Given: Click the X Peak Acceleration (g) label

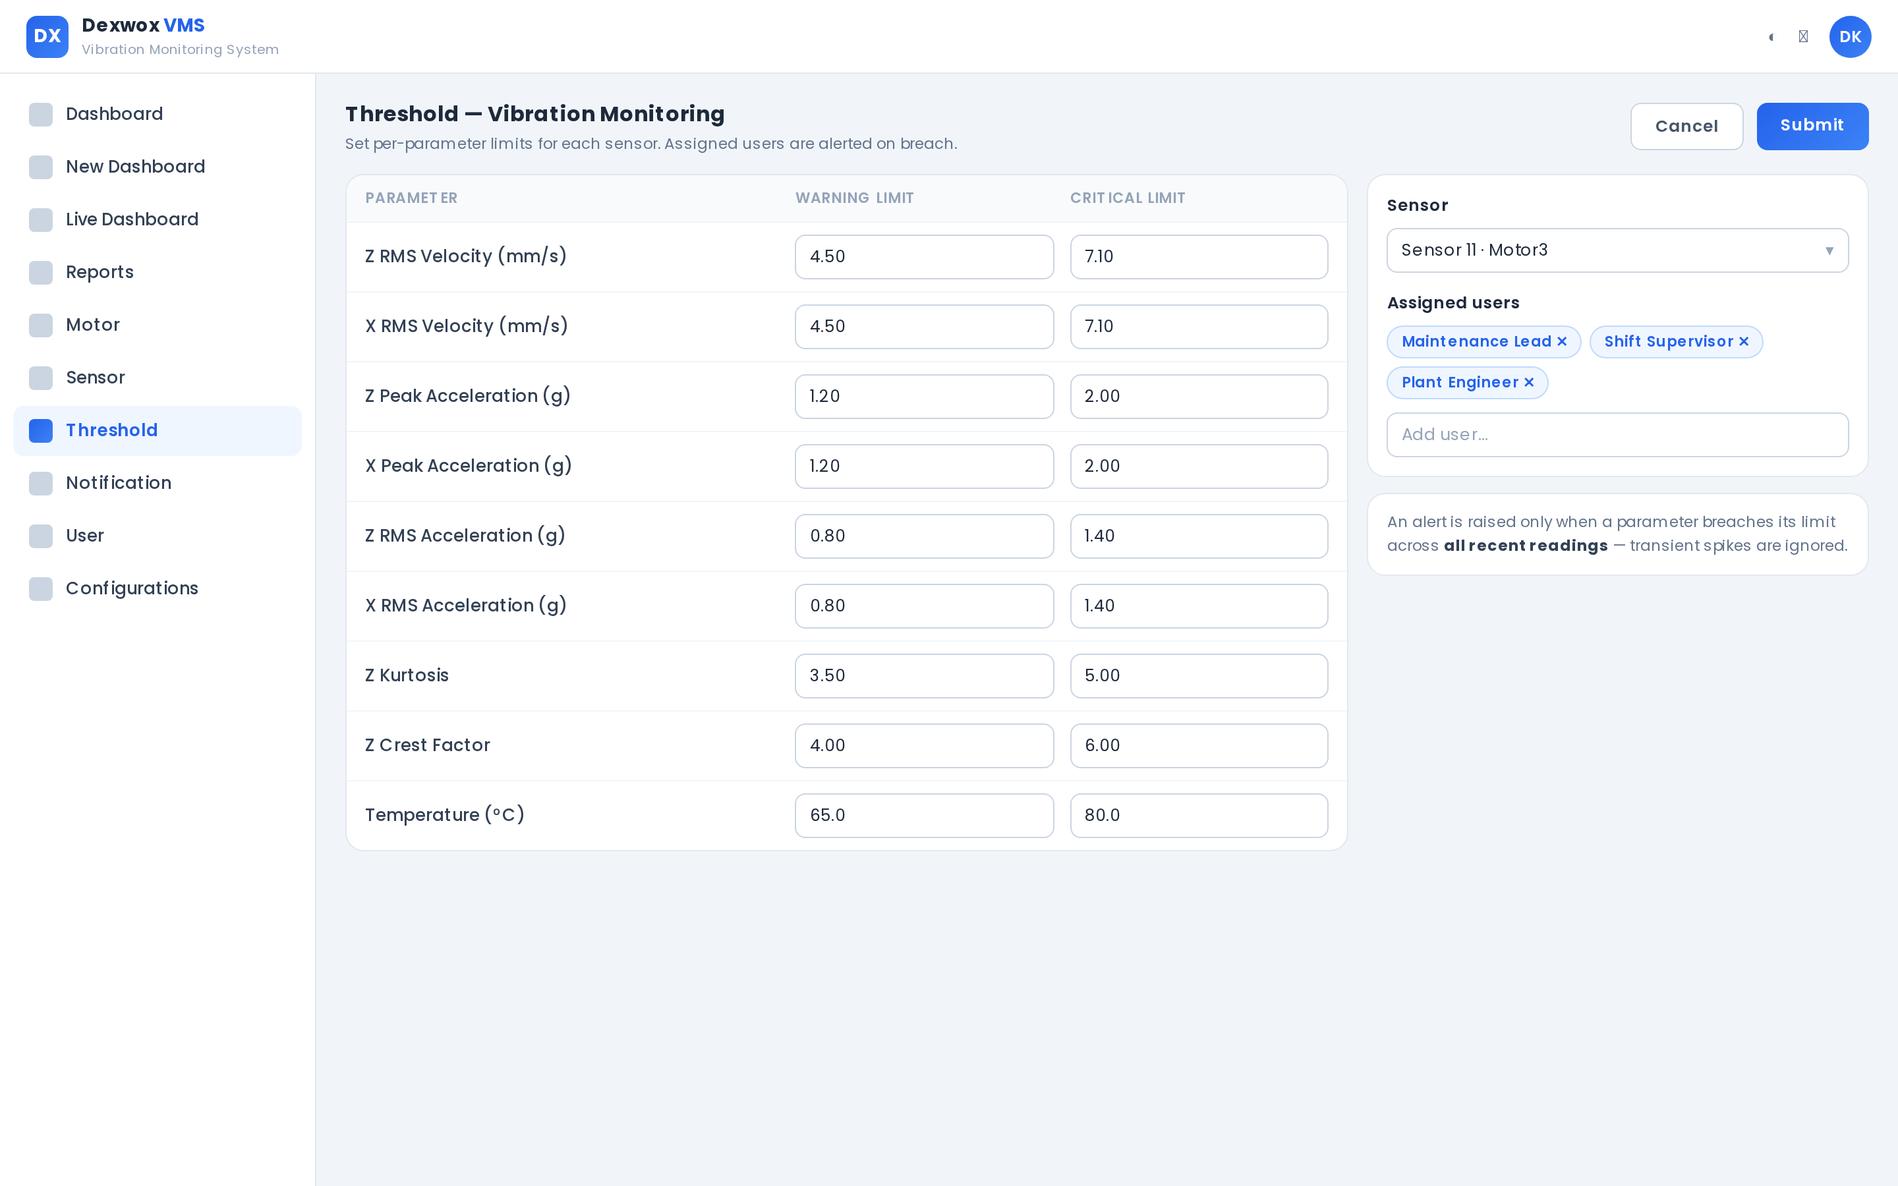Looking at the screenshot, I should click(468, 466).
